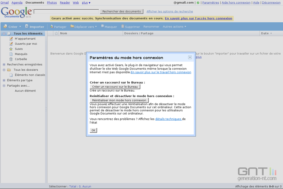283x189 pixels.
Task: Collapse the Partagés avec... section
Action: click(4, 86)
